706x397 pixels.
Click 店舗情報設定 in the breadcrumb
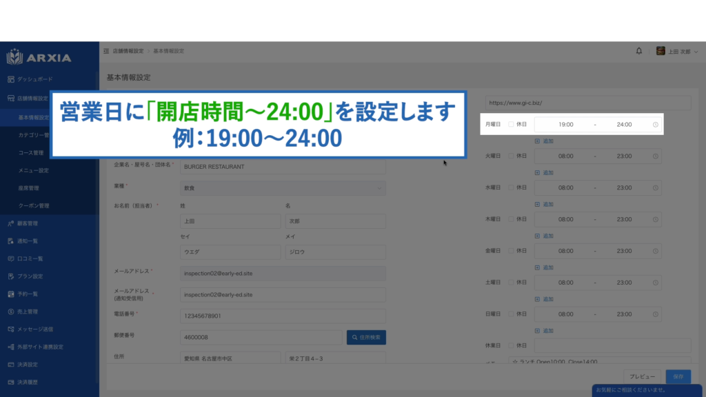[x=128, y=51]
